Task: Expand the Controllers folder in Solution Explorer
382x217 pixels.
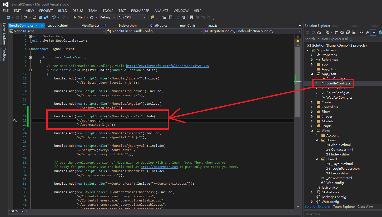Action: (312, 107)
